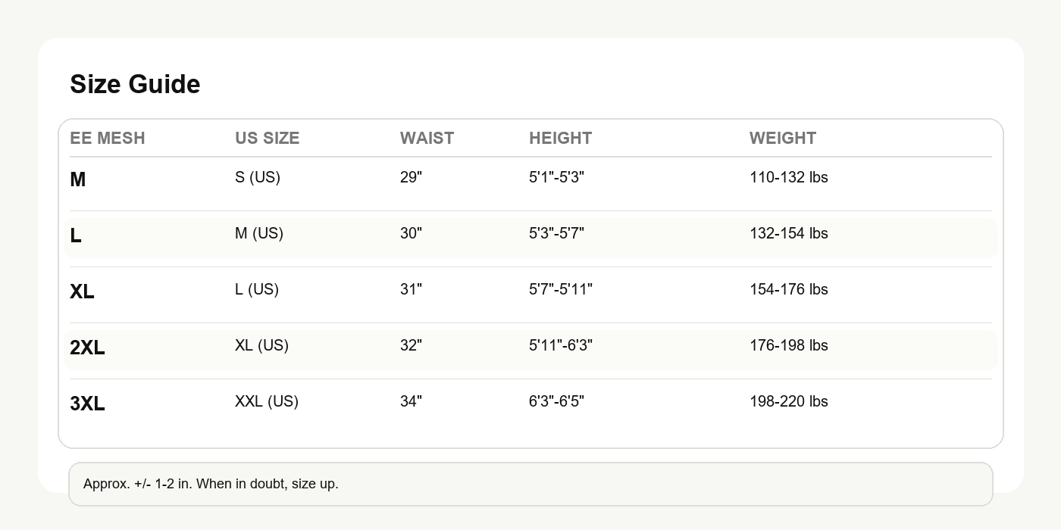Select the 5'11"-6'3" height cell

point(560,345)
